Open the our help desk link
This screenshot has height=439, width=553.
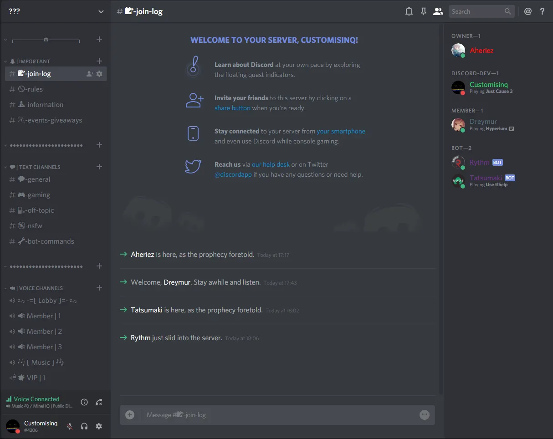pos(271,164)
